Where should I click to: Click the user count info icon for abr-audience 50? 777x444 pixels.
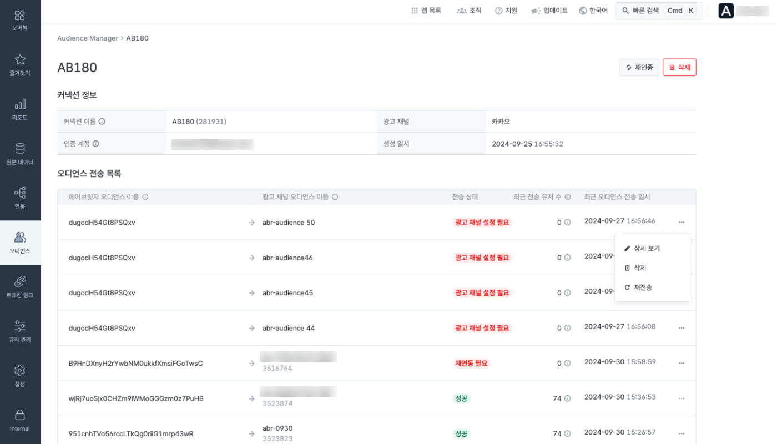[567, 223]
